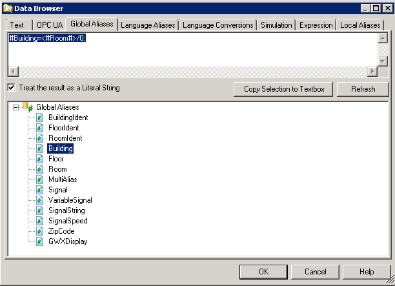Image resolution: width=395 pixels, height=286 pixels.
Task: Click the SignalSpeed alias icon
Action: click(x=40, y=221)
